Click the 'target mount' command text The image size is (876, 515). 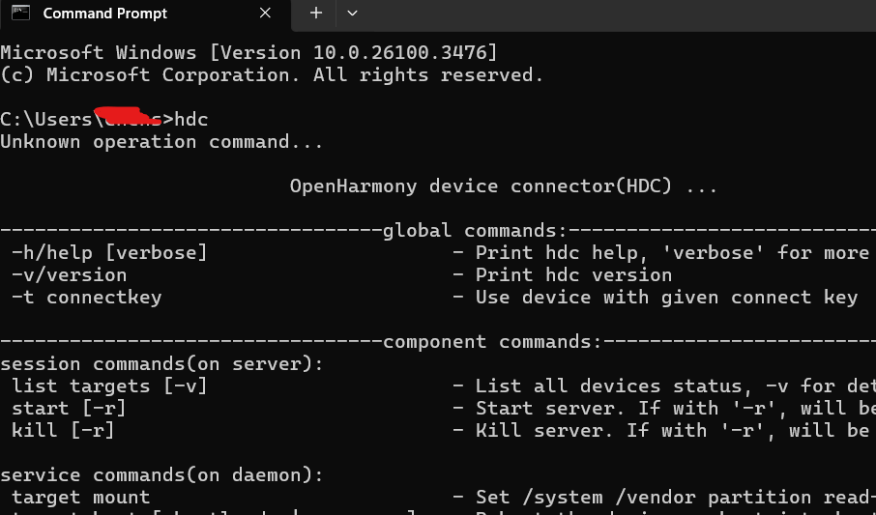pos(81,498)
